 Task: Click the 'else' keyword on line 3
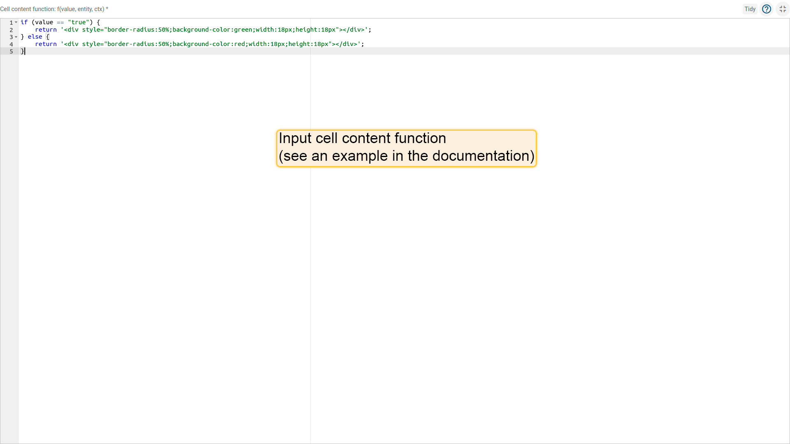click(35, 37)
